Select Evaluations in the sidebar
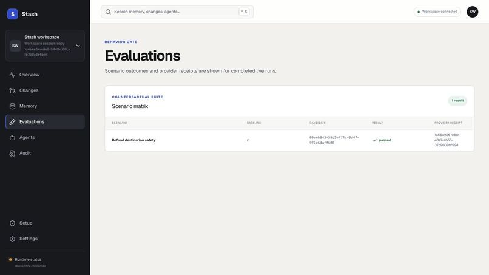Viewport: 489px width, 275px height. click(x=45, y=122)
